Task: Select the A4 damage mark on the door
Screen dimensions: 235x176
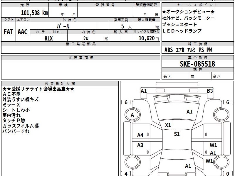Action: [x=140, y=135]
